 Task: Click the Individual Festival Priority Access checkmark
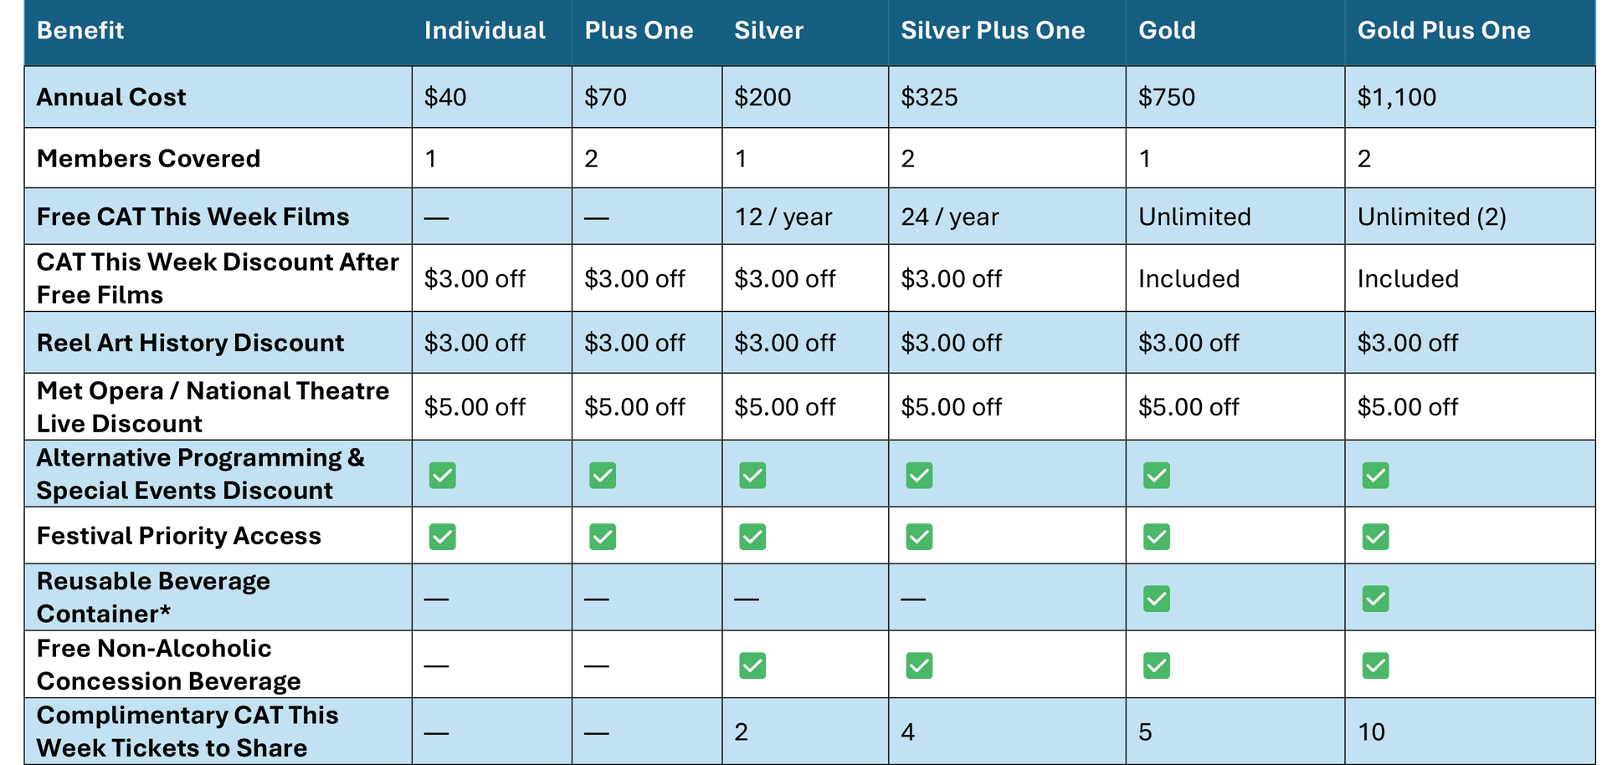coord(442,537)
